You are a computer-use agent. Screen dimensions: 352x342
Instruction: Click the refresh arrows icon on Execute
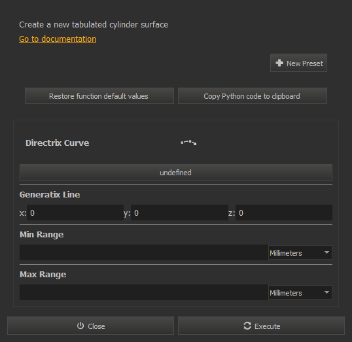tap(247, 326)
